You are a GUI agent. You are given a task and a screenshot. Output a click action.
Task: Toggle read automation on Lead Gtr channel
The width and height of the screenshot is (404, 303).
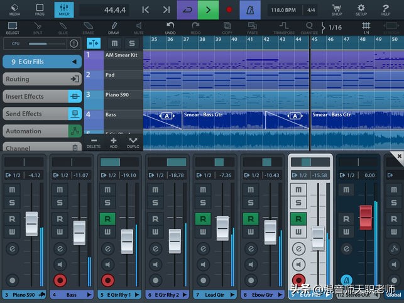(202, 219)
